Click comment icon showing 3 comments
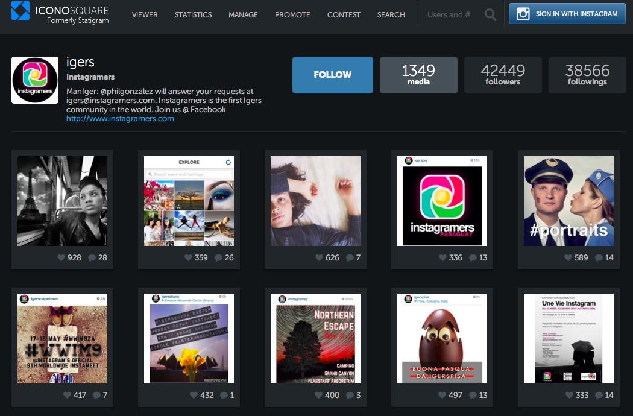This screenshot has width=633, height=416. [x=350, y=395]
